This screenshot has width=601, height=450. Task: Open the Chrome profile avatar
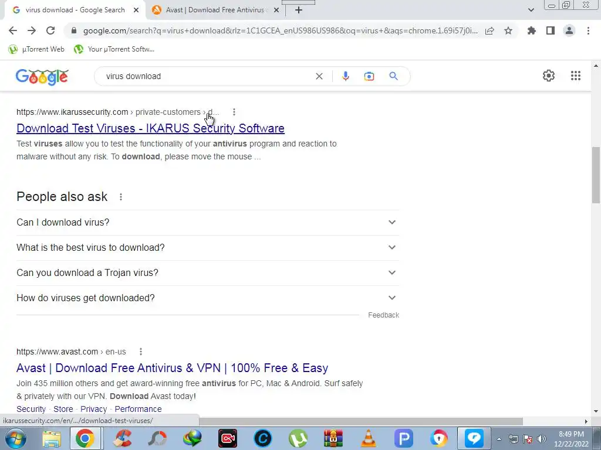pyautogui.click(x=569, y=30)
